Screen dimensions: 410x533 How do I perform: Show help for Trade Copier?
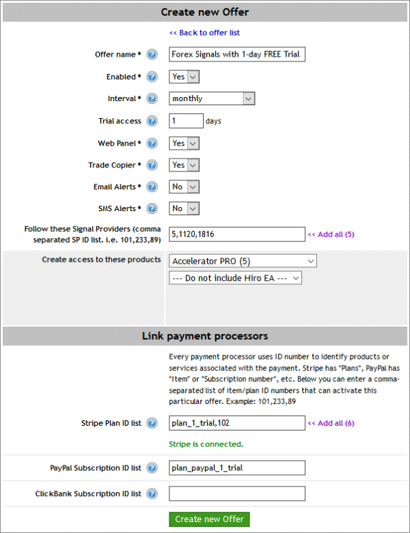point(152,165)
